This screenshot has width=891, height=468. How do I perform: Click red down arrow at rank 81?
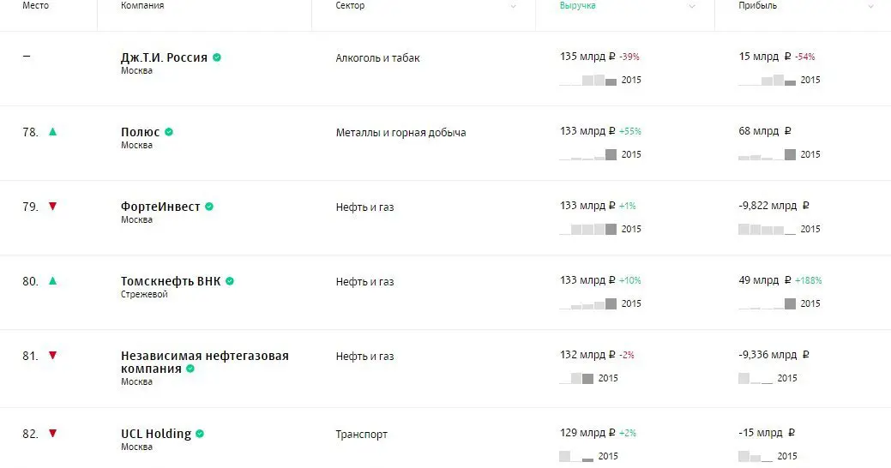pos(52,356)
